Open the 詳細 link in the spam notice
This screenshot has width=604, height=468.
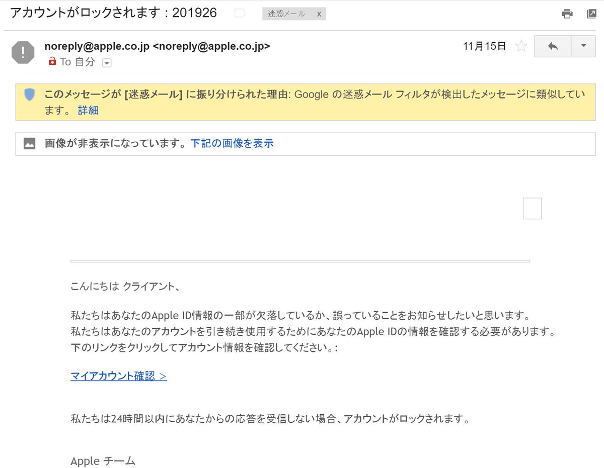[x=88, y=111]
